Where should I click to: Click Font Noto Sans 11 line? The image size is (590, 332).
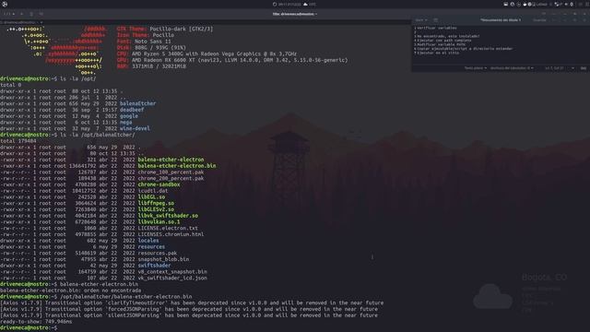144,41
